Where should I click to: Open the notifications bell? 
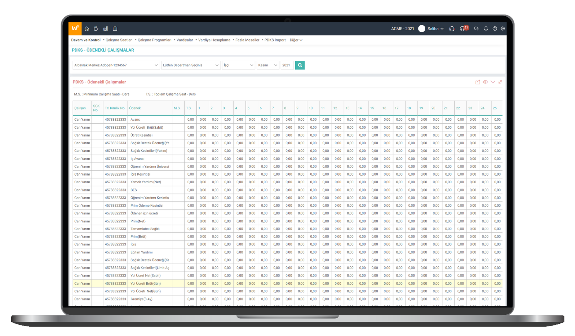pos(486,28)
